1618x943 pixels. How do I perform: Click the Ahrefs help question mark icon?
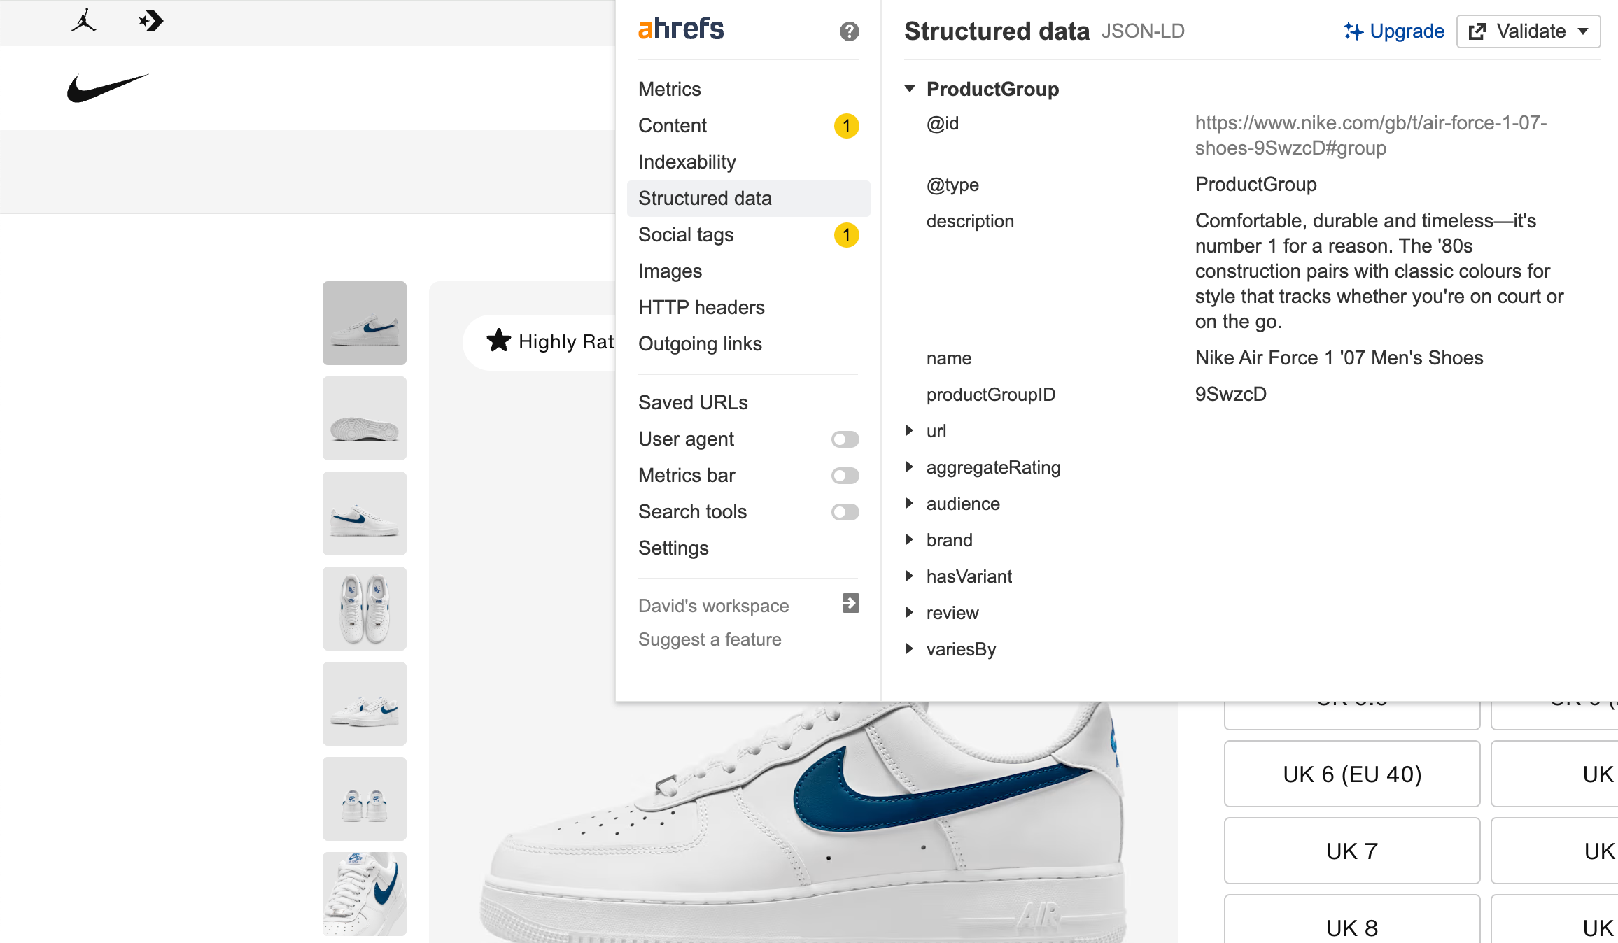[x=849, y=31]
